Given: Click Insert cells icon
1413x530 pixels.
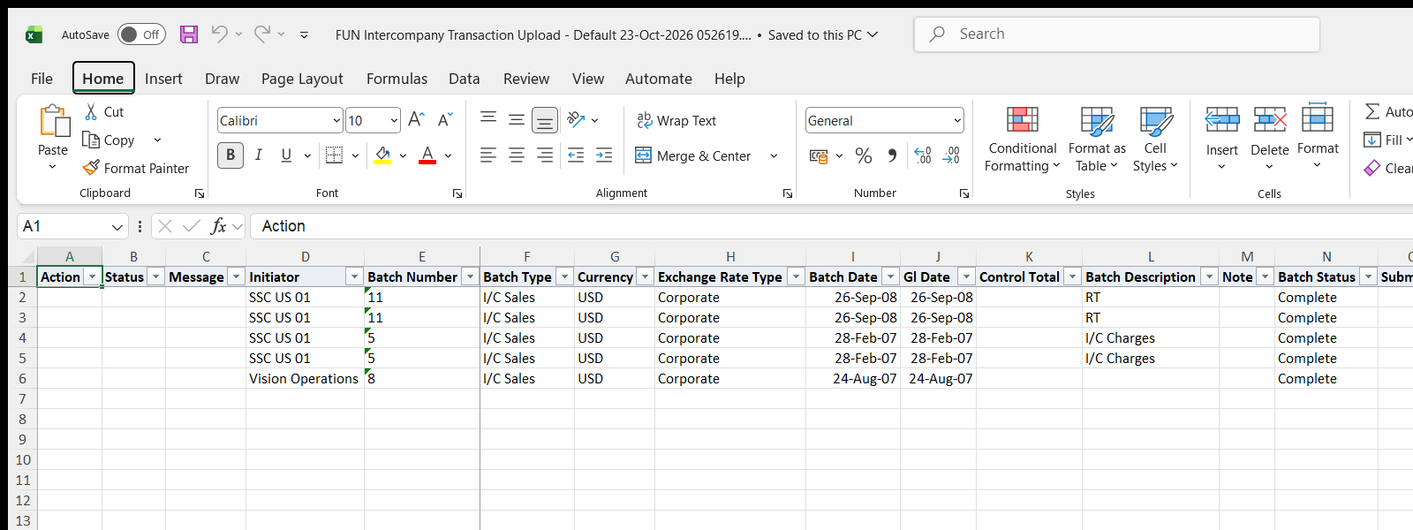Looking at the screenshot, I should [x=1222, y=119].
